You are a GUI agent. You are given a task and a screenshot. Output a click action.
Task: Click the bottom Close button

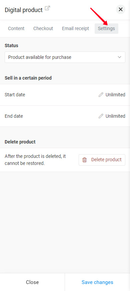[x=32, y=282]
